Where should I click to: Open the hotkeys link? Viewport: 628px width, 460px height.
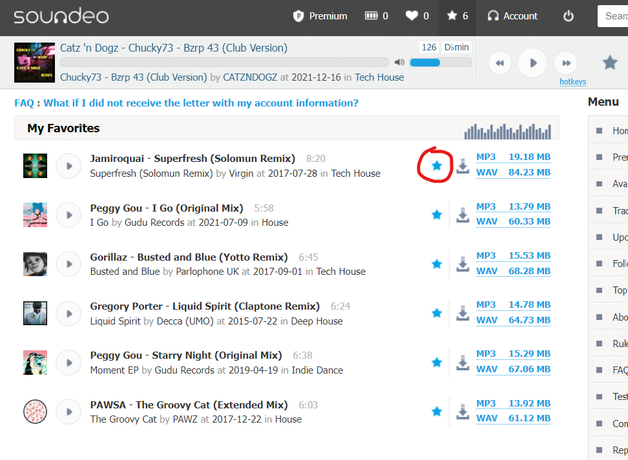point(572,82)
